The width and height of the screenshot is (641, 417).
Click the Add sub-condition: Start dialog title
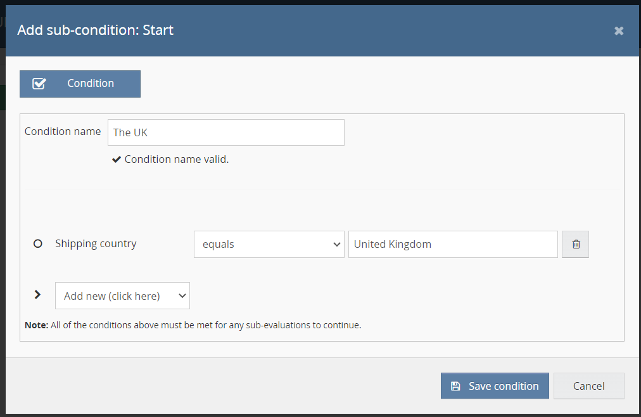95,30
